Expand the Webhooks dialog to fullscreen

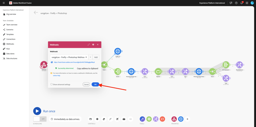89,45
